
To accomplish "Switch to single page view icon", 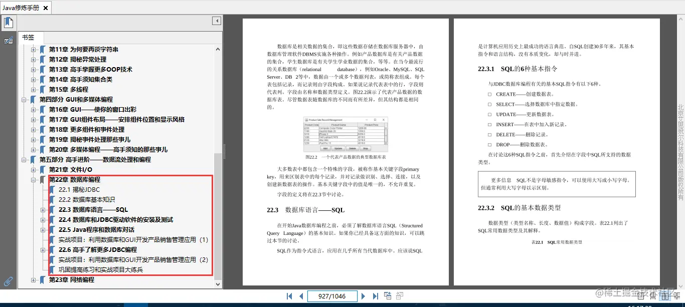I will click(x=641, y=296).
